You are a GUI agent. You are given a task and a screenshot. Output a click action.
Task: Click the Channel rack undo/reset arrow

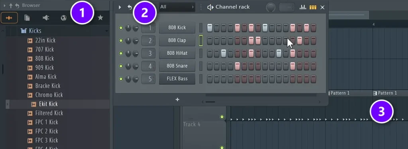(x=129, y=7)
